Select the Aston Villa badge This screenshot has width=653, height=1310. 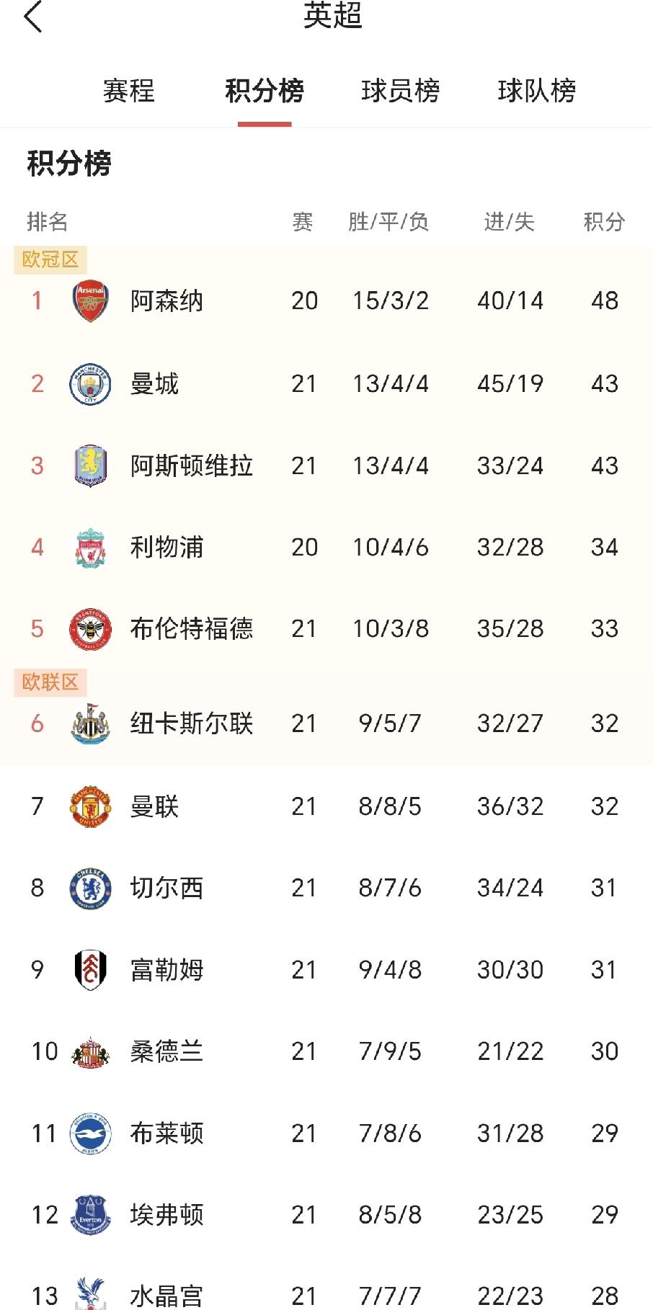pos(90,465)
